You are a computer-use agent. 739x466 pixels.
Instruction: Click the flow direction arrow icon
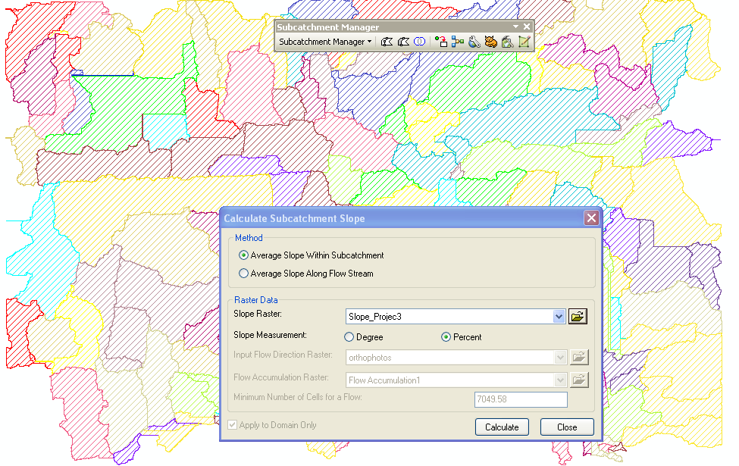point(442,42)
